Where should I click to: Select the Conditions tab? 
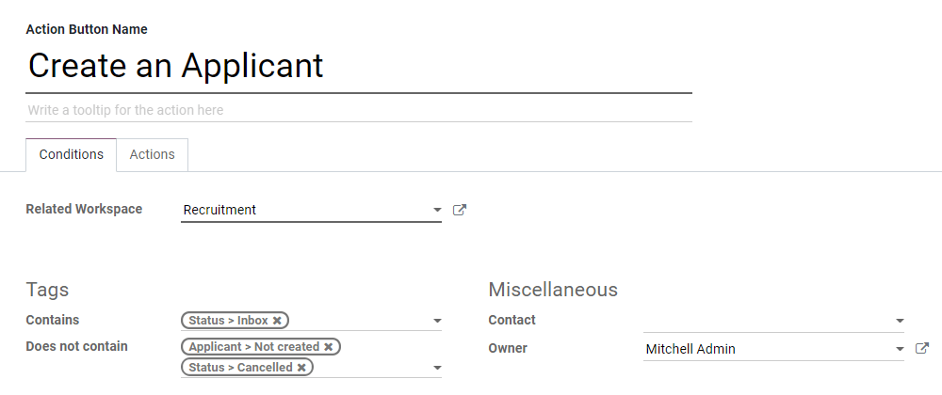click(x=72, y=154)
